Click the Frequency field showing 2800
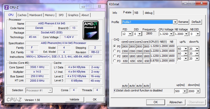The width and height of the screenshot is (210, 109). pos(149,34)
